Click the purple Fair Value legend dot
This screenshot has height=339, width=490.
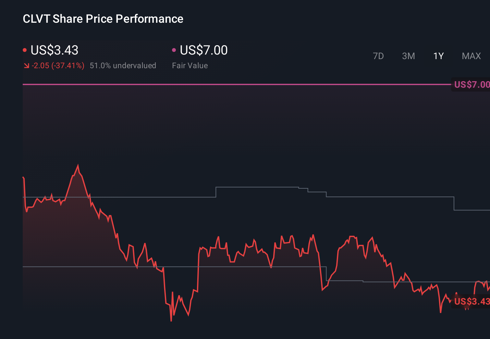(x=174, y=50)
